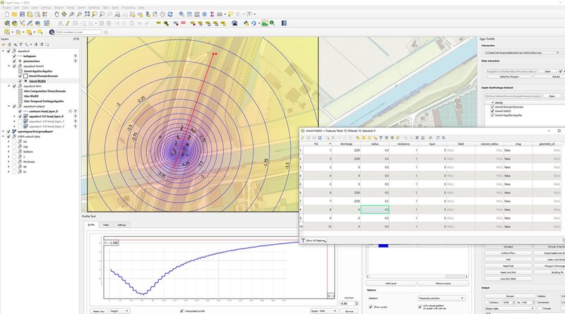Open the Plugins menu

(x=59, y=8)
